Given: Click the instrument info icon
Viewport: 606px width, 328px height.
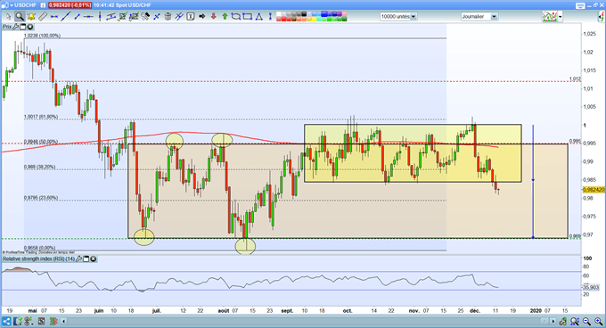Looking at the screenshot, I should tap(43, 5).
